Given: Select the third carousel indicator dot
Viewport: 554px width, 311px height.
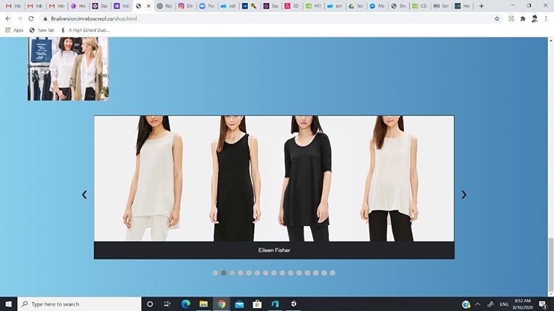Looking at the screenshot, I should (232, 273).
